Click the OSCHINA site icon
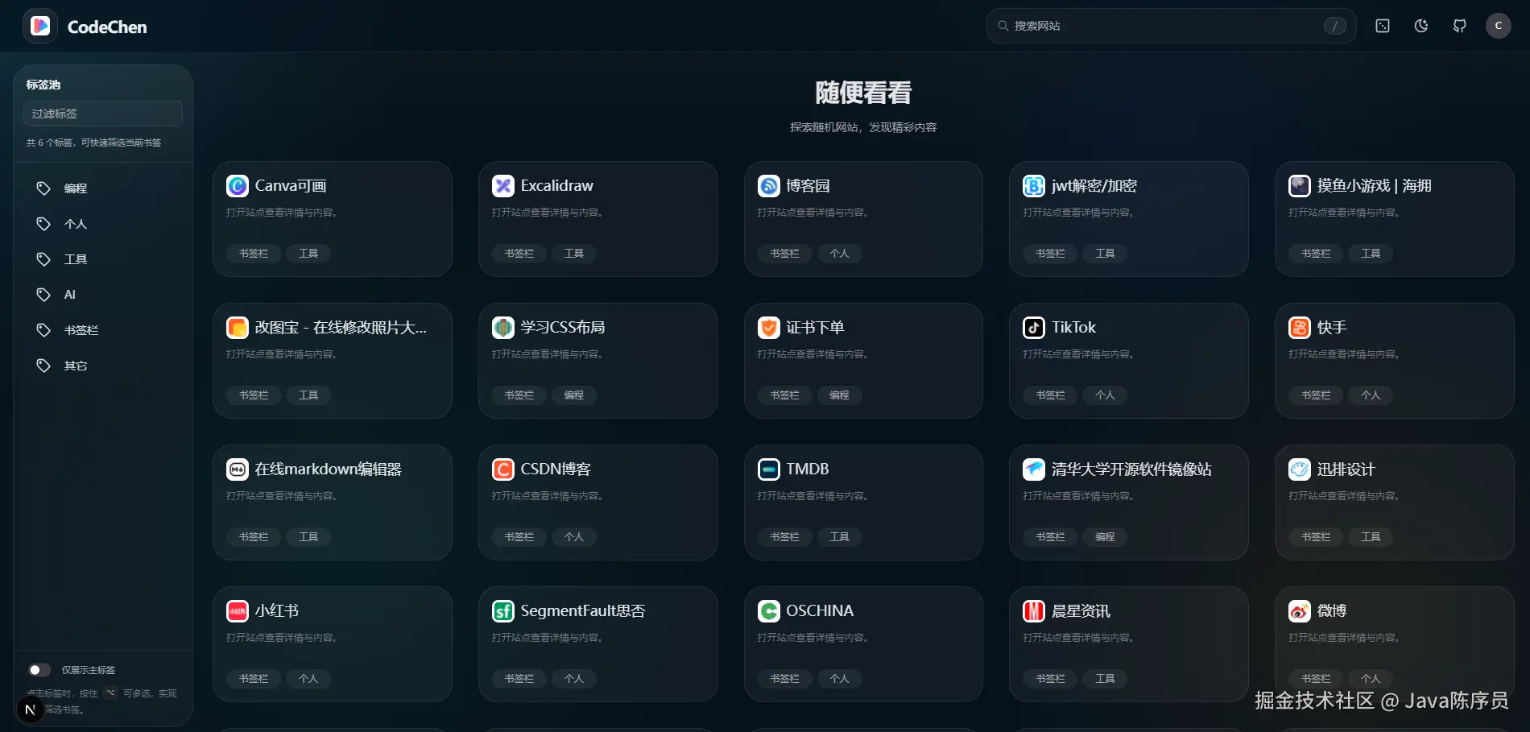This screenshot has height=732, width=1530. 769,611
